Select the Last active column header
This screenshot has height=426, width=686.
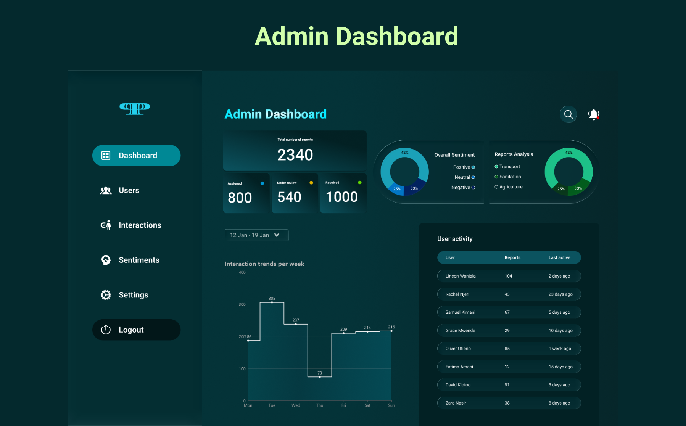tap(559, 257)
